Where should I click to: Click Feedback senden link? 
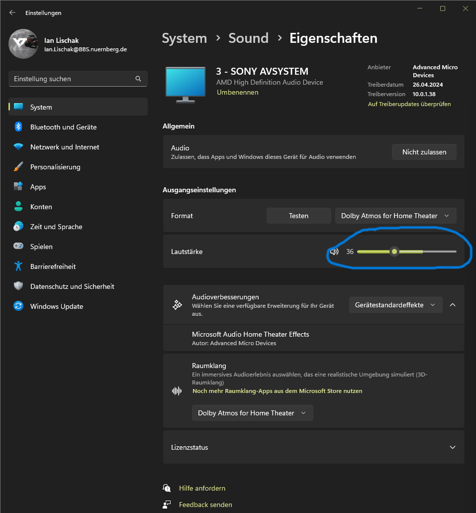pyautogui.click(x=205, y=505)
